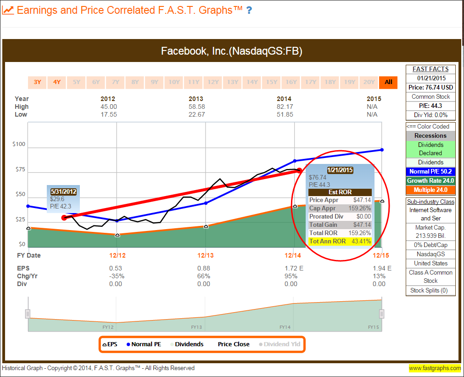The height and width of the screenshot is (377, 464).
Task: Toggle the Price Close legend series
Action: pyautogui.click(x=234, y=344)
